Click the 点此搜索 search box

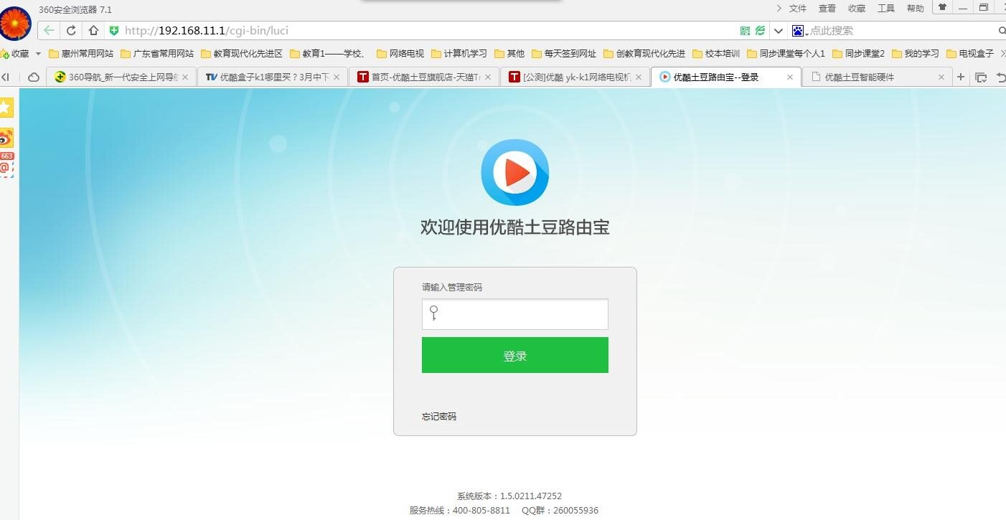click(902, 31)
